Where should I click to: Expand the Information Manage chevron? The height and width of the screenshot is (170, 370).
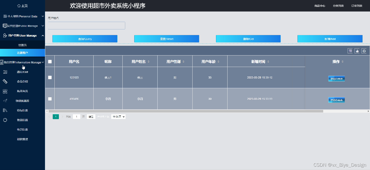pyautogui.click(x=43, y=62)
